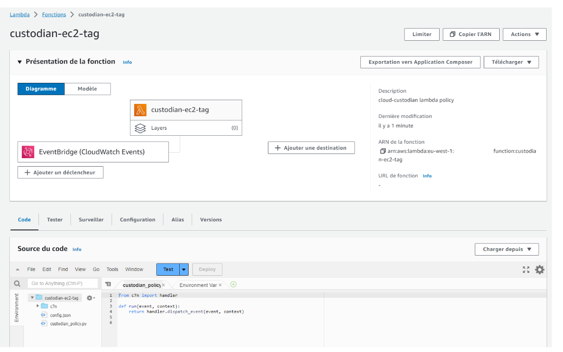Expand the c7n folder
Viewport: 563px width, 352px height.
click(38, 306)
